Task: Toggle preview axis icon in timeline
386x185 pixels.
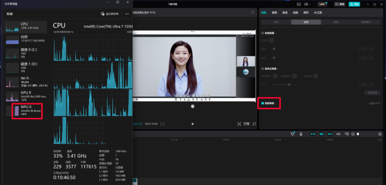Action: [x=338, y=134]
